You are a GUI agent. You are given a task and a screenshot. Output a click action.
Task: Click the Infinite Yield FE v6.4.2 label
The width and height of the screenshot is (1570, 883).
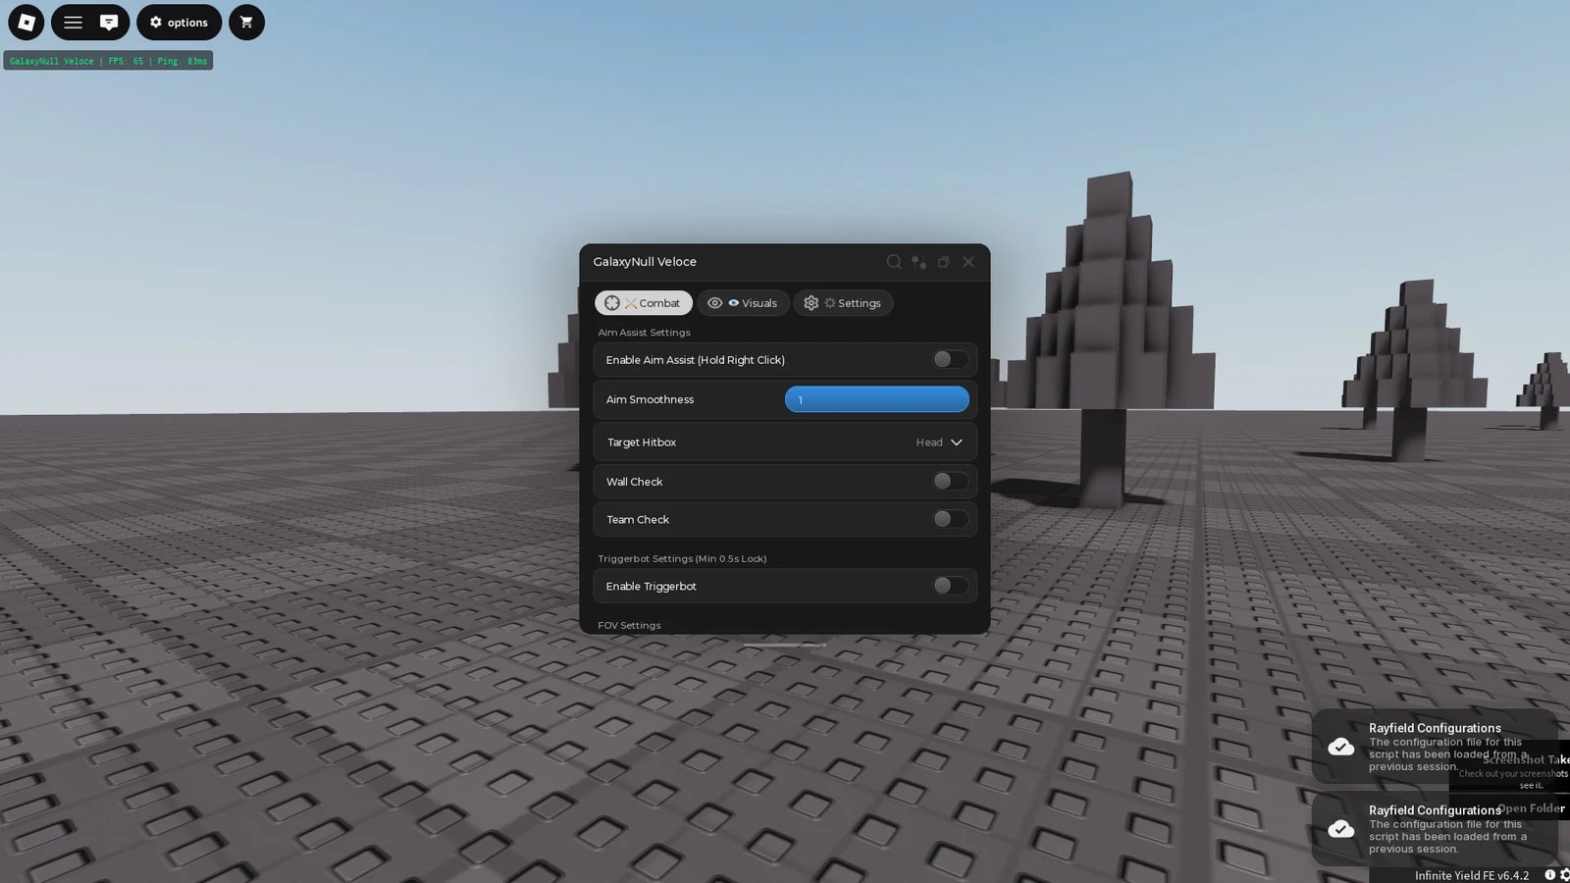click(x=1471, y=875)
